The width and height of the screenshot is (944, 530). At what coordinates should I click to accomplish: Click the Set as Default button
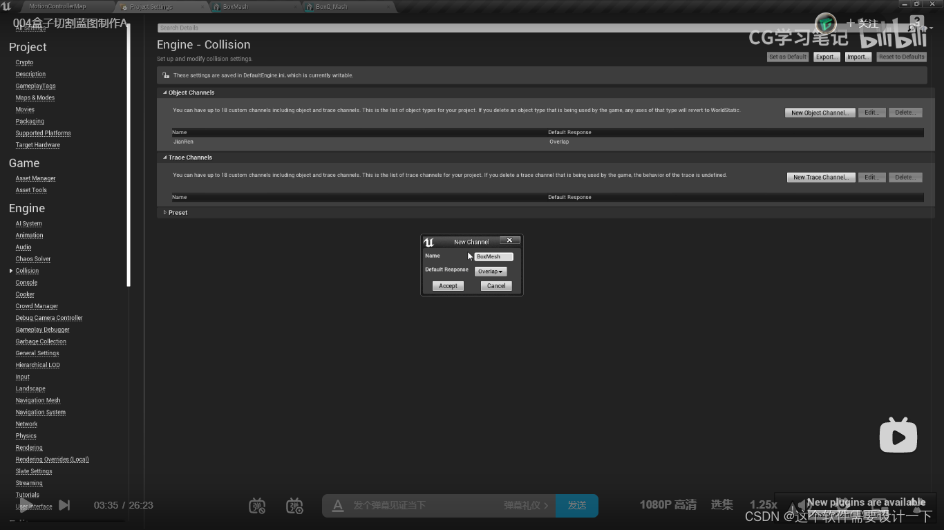[788, 57]
